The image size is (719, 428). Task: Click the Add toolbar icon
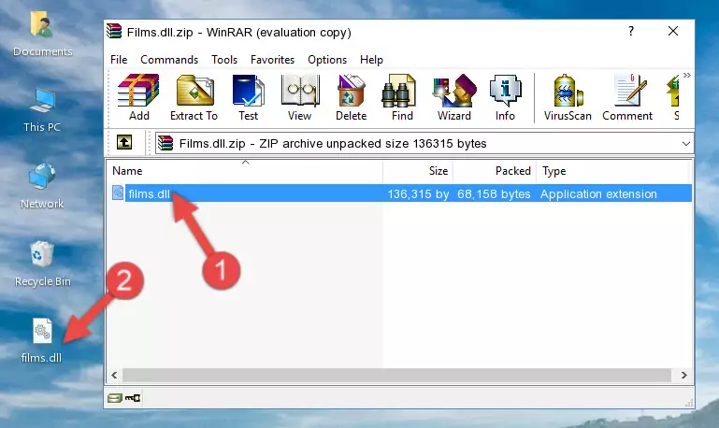(138, 97)
